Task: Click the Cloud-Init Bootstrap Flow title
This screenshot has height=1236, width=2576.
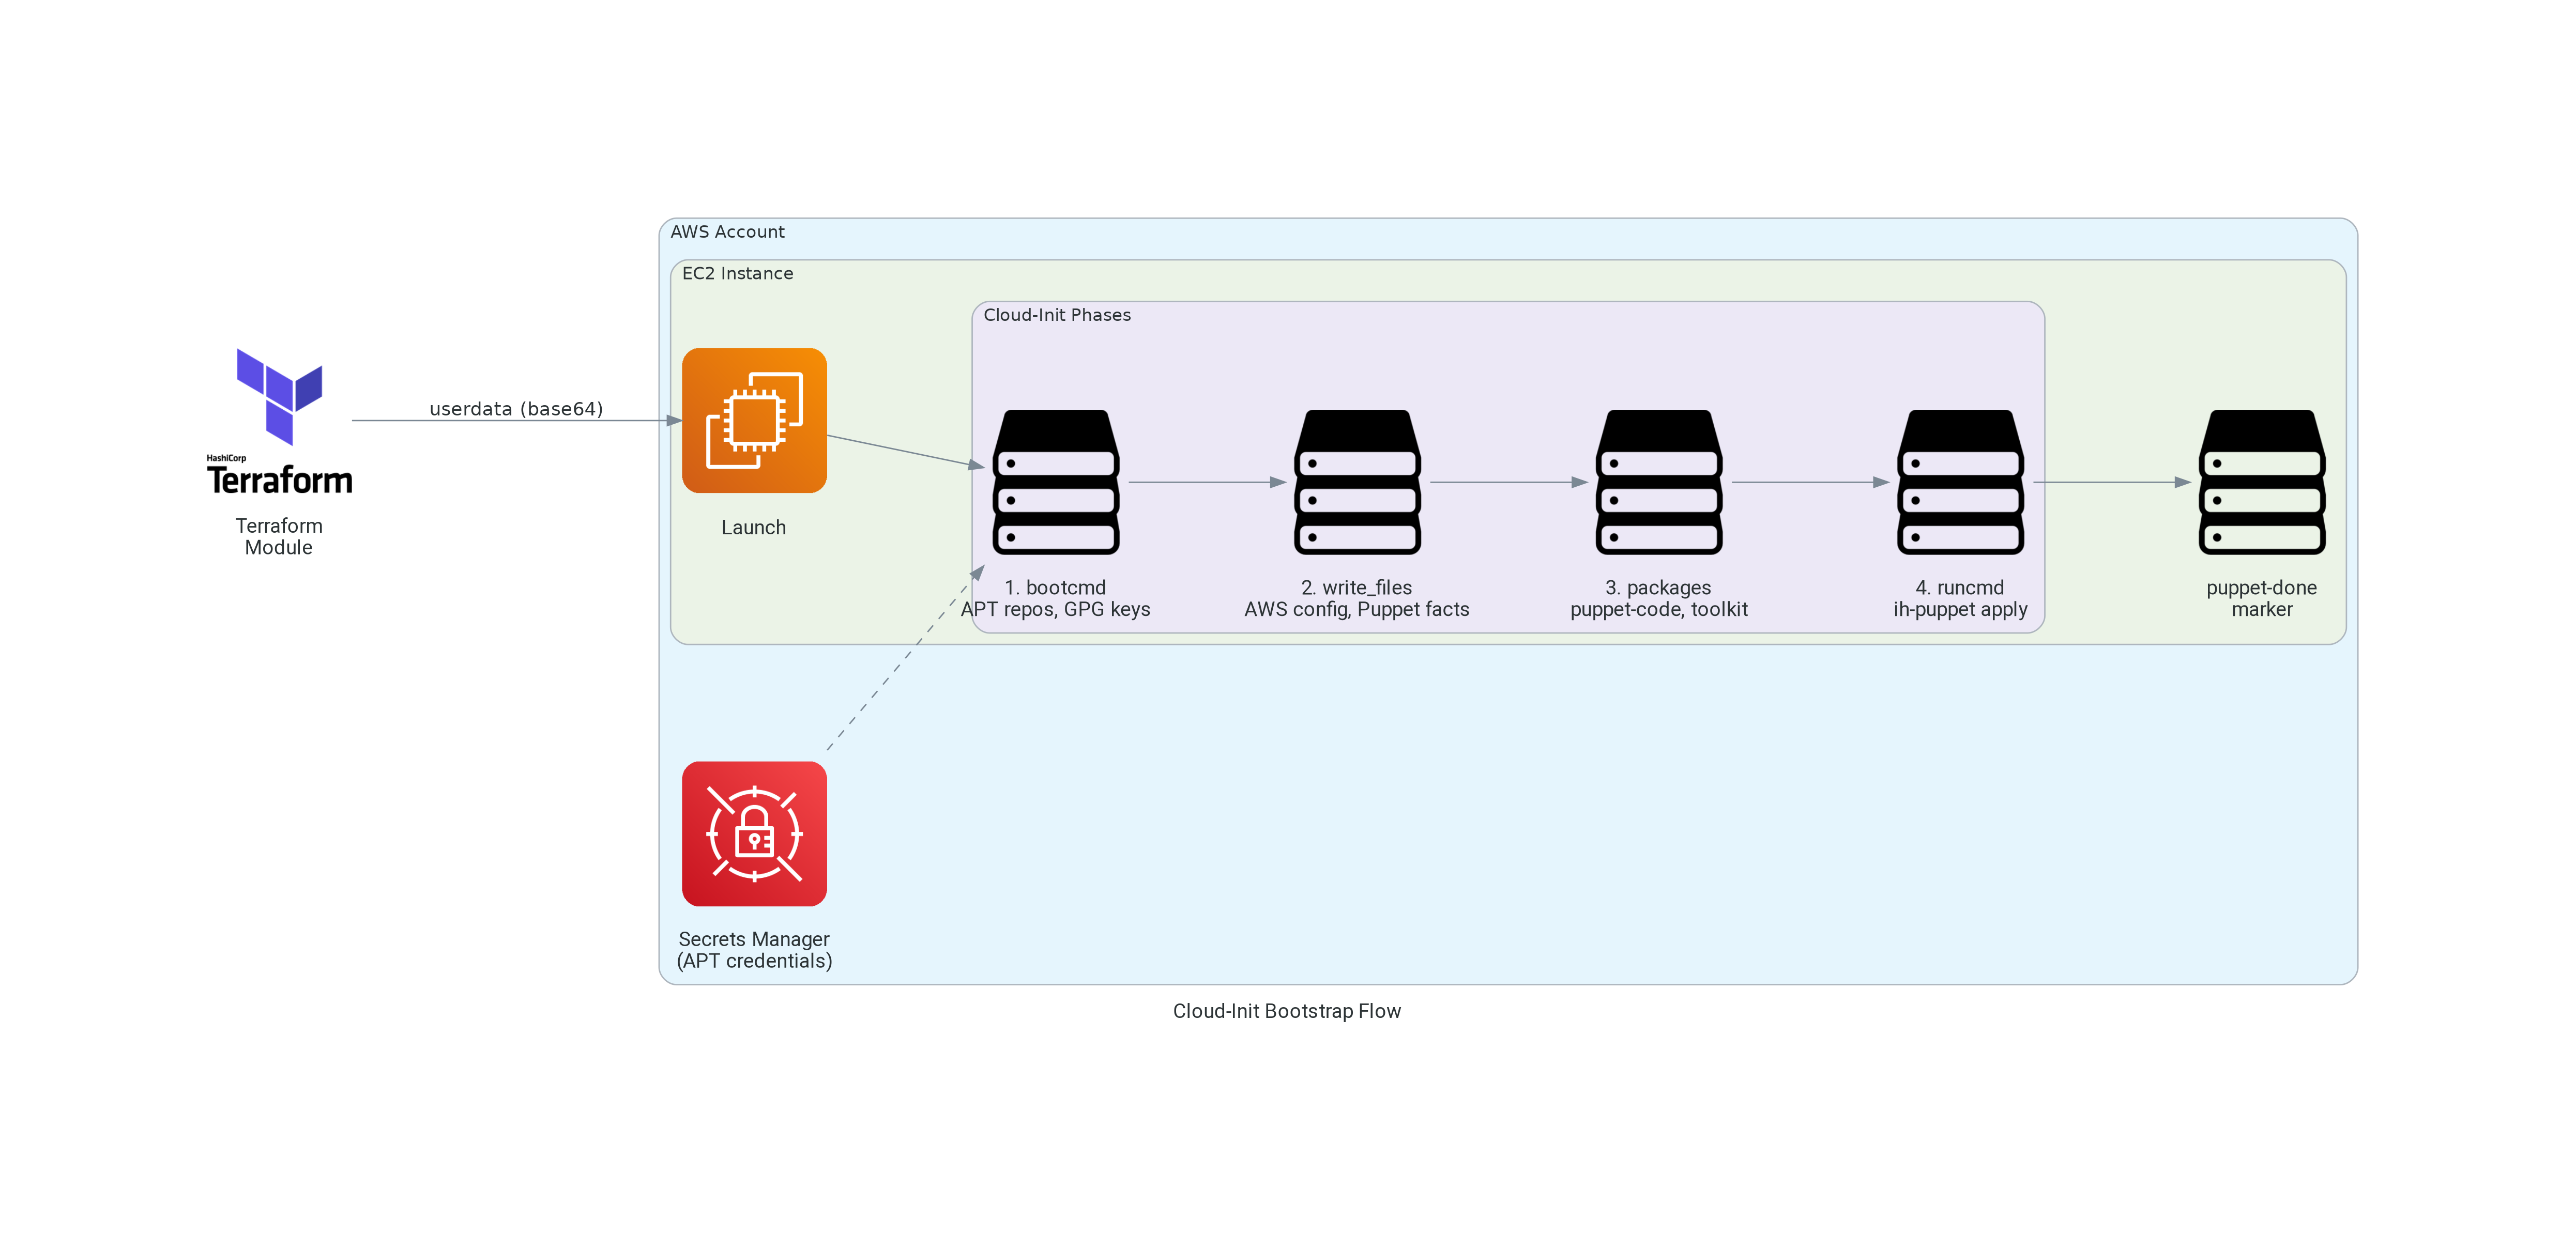Action: click(1287, 1011)
